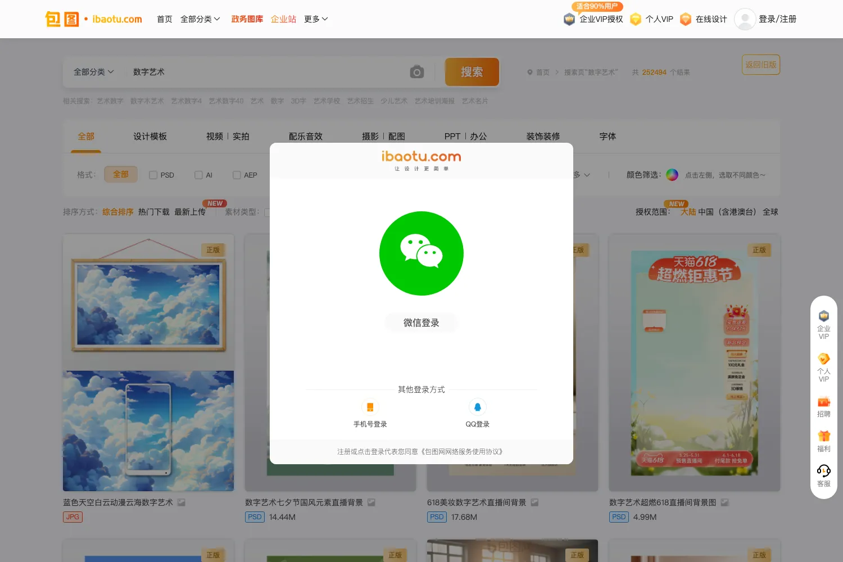
Task: Open 政务图库 navigation link
Action: point(247,19)
